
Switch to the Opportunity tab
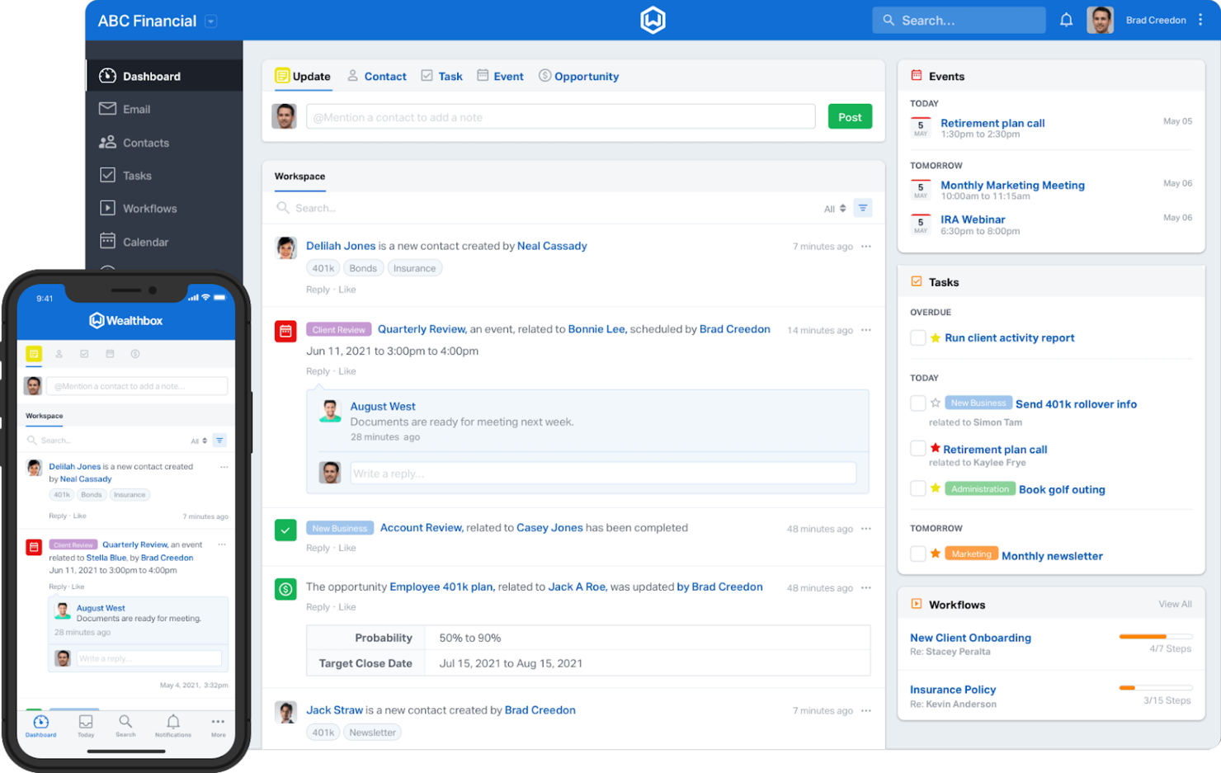(x=578, y=76)
